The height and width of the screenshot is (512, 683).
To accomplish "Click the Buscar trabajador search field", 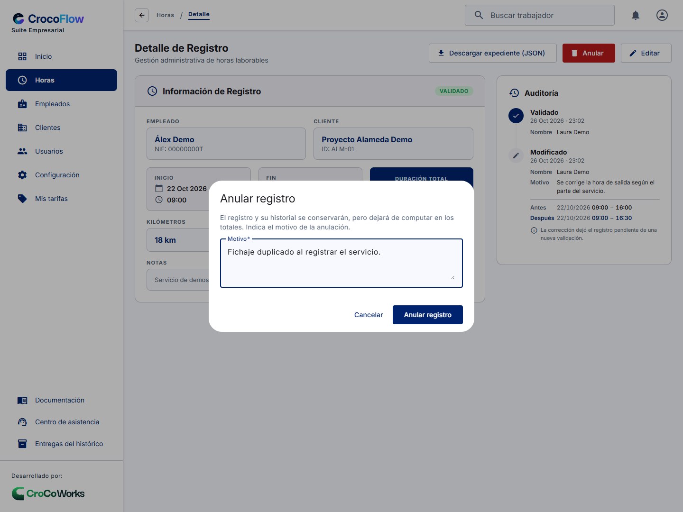I will 540,15.
